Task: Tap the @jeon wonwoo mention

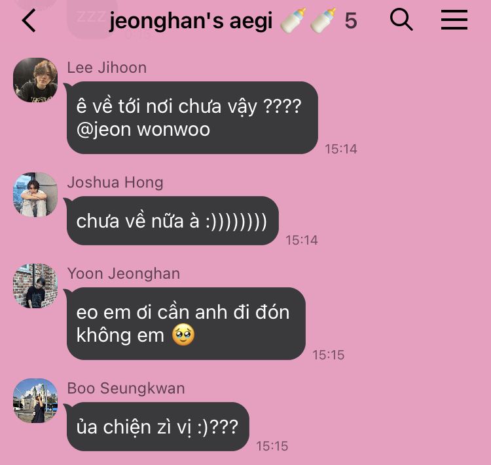Action: (x=143, y=129)
